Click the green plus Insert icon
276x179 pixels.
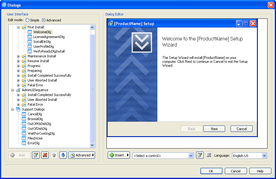point(112,155)
